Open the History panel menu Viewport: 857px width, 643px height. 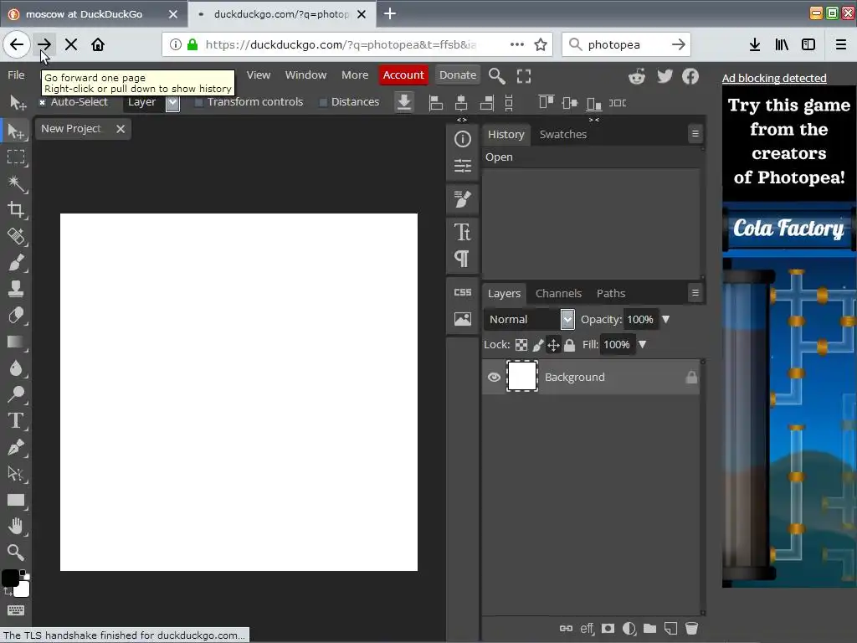point(695,133)
